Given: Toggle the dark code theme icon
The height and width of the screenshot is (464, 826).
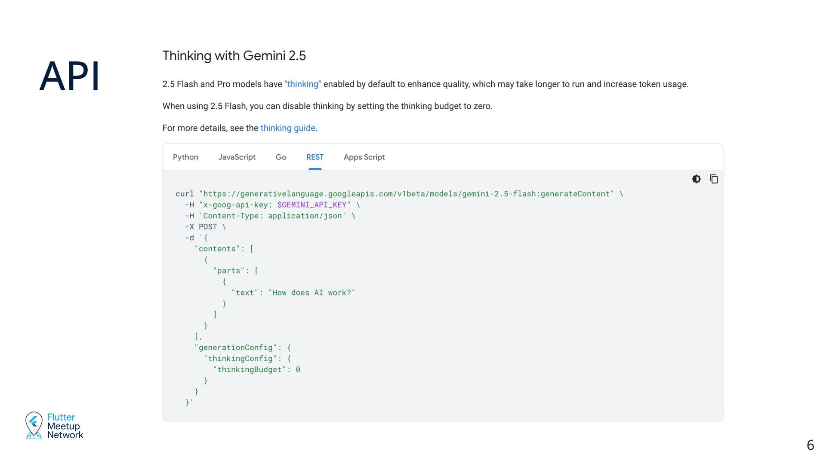Looking at the screenshot, I should point(696,179).
